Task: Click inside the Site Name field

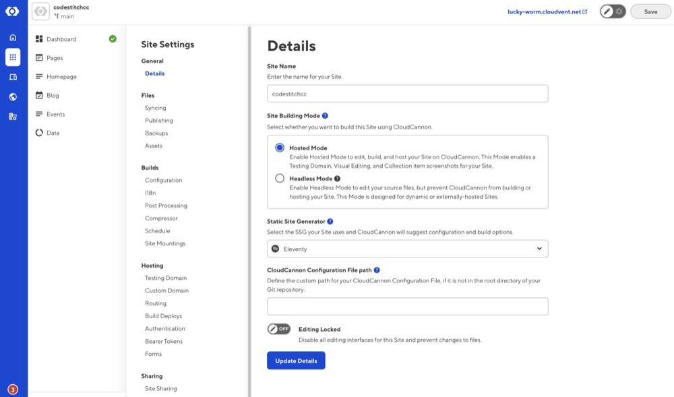Action: [x=407, y=93]
